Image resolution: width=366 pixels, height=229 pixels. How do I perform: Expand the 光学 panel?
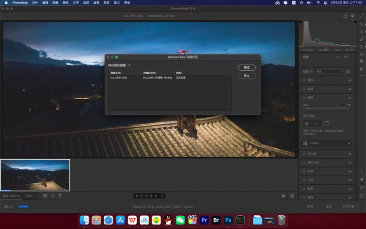pyautogui.click(x=310, y=171)
